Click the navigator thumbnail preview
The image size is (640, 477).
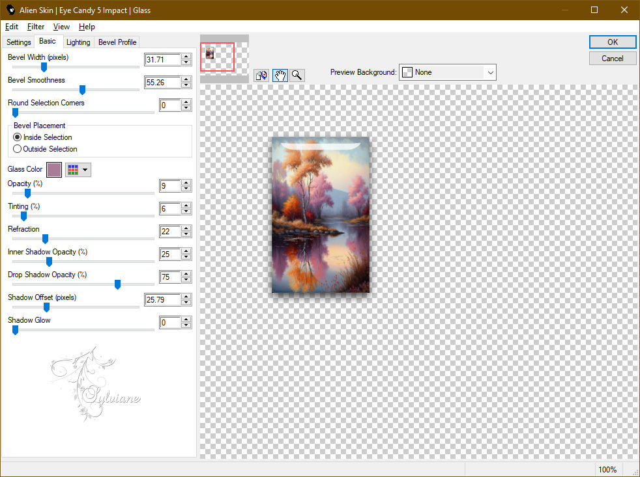pyautogui.click(x=224, y=59)
